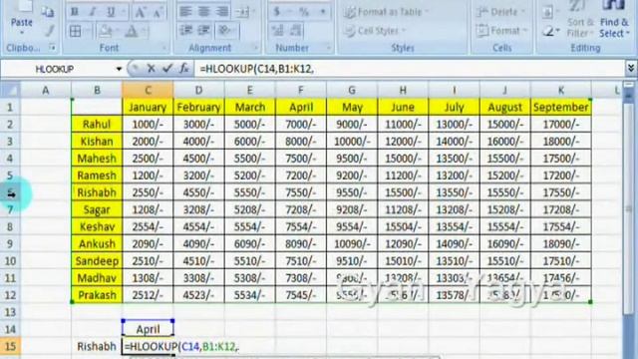Open the Clipboard dialog launcher
Screen dimensions: 638x359
click(52, 48)
